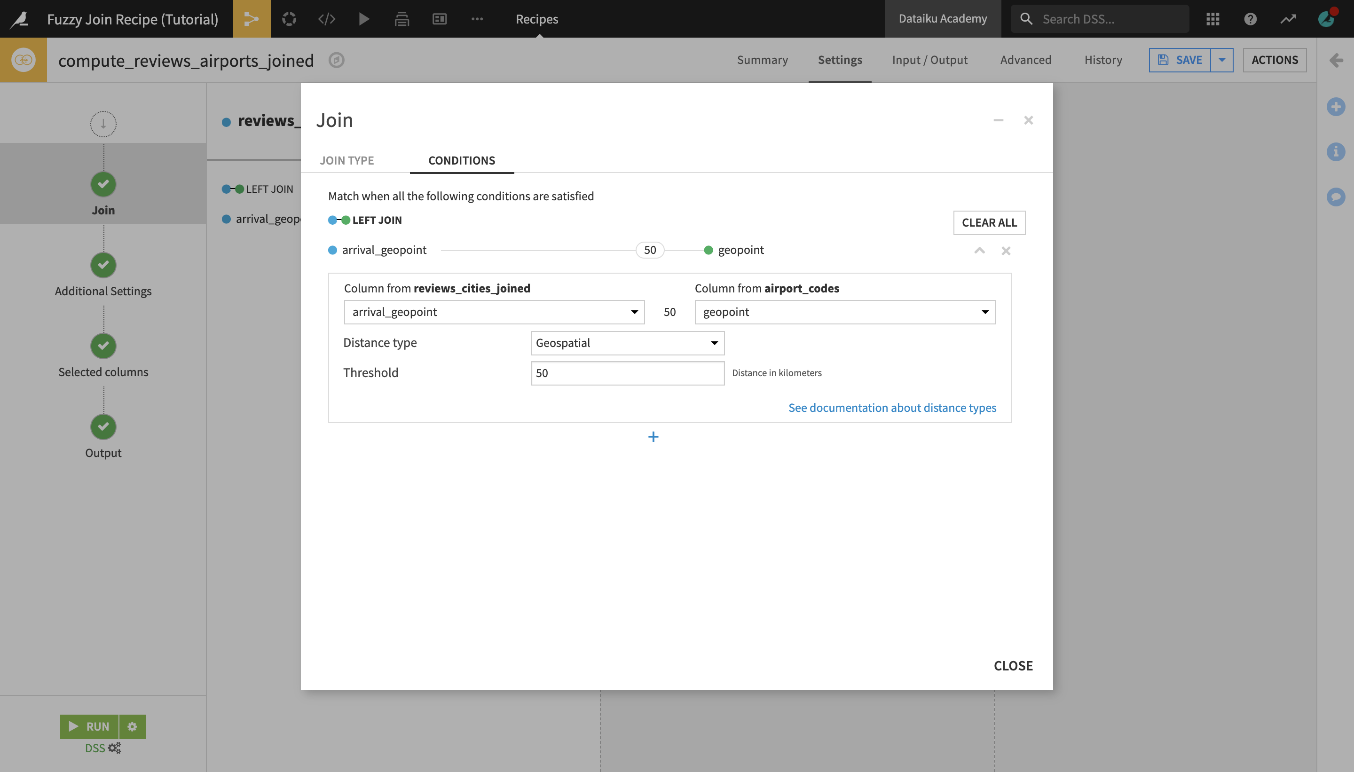Click Dataiku Academy button
Screen dimensions: 1354x772
click(943, 18)
